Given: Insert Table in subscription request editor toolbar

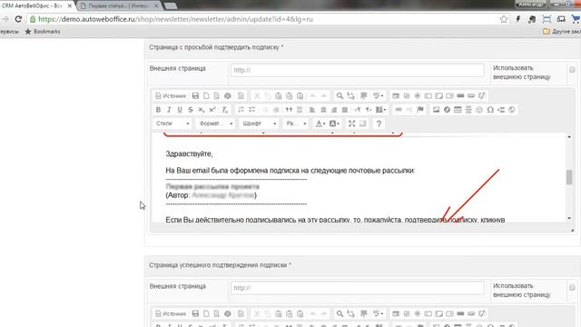Looking at the screenshot, I should point(458,110).
